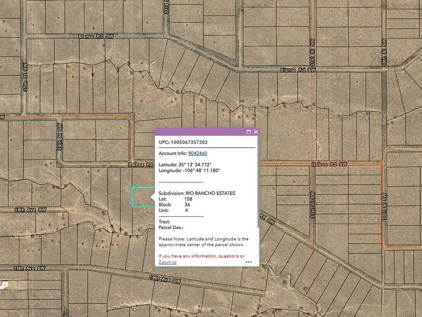Click the UPC: 1005067357302 text

point(183,142)
